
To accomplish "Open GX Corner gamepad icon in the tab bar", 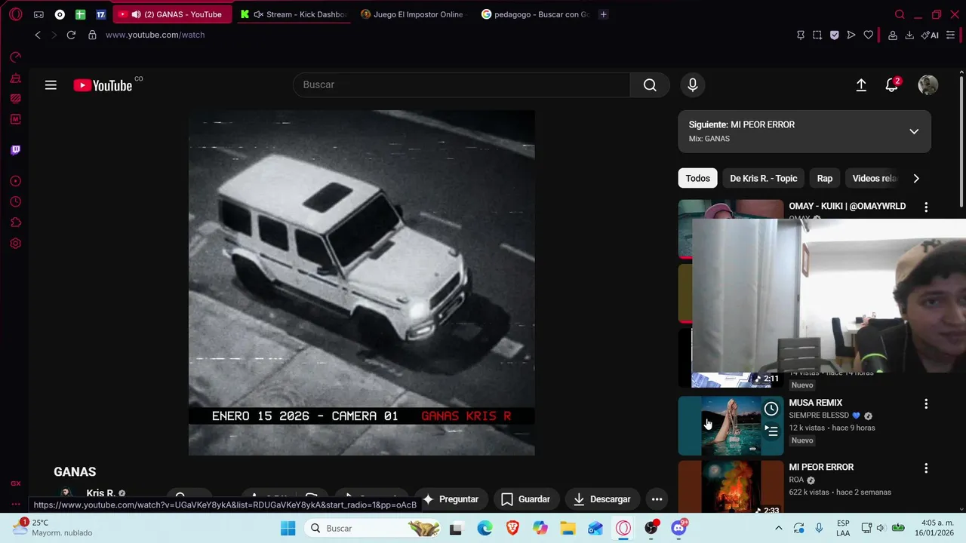I will pyautogui.click(x=38, y=14).
